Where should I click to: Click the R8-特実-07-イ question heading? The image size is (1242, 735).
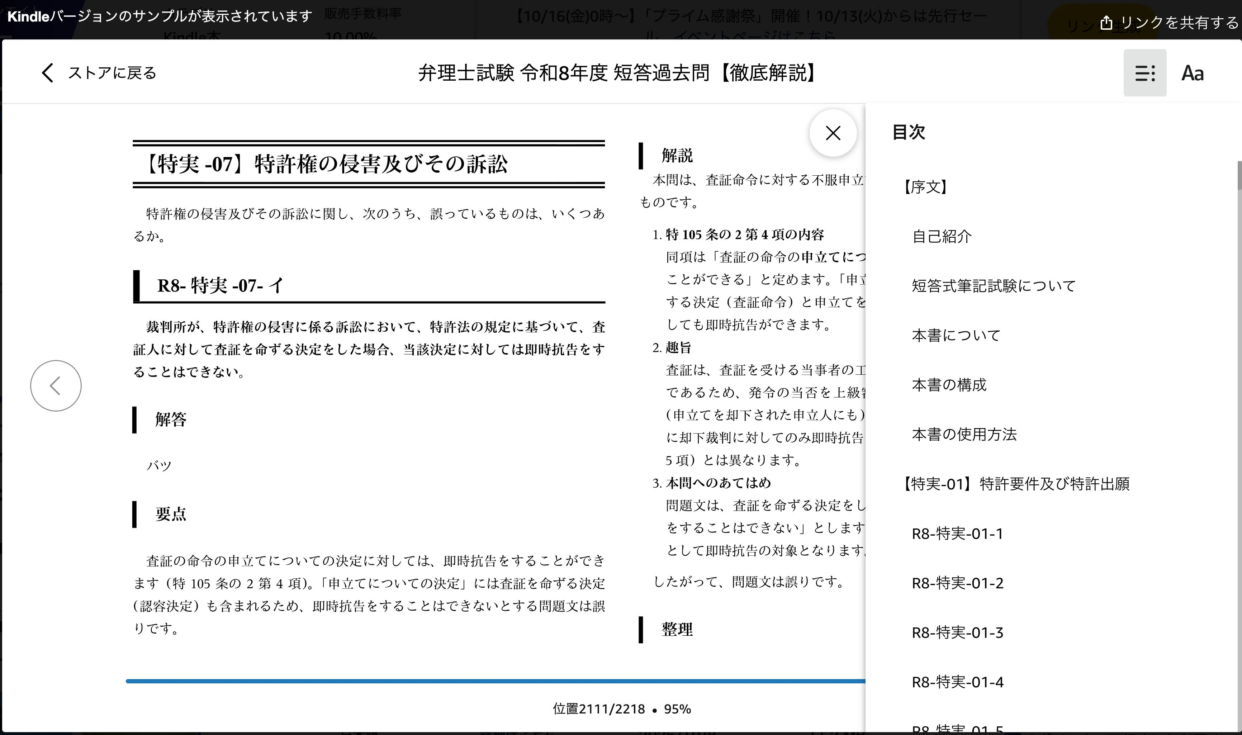coord(221,285)
